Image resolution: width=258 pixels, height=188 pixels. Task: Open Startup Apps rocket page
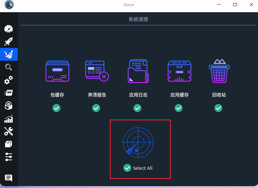click(x=9, y=42)
